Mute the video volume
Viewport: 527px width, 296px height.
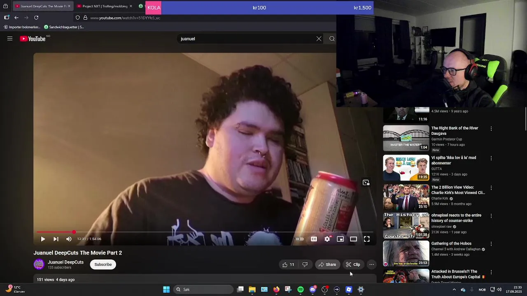point(69,239)
